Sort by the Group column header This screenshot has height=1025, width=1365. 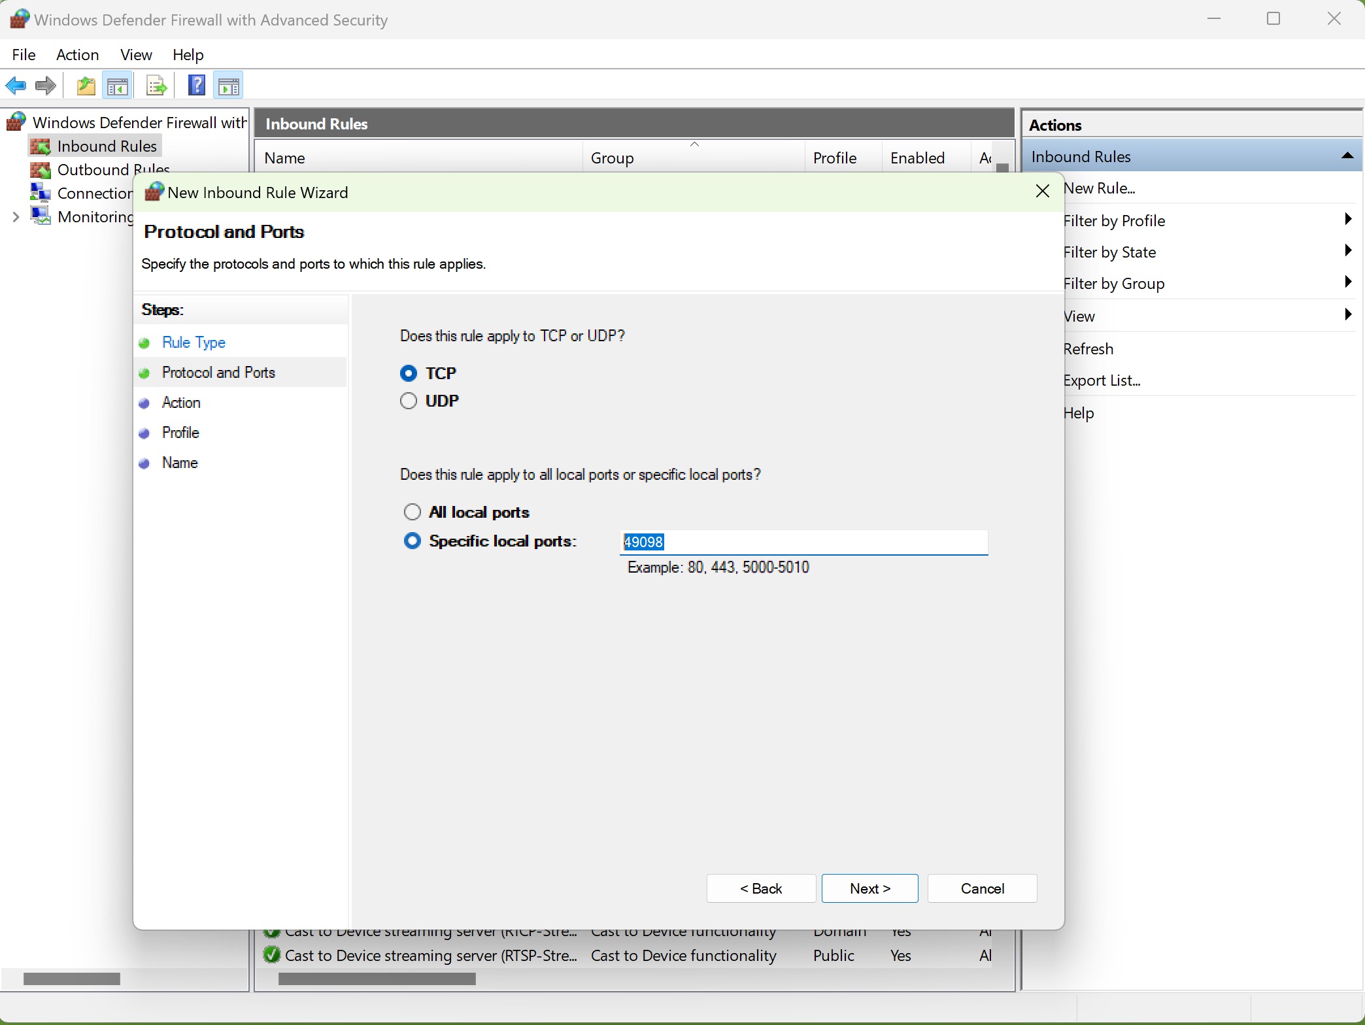[694, 158]
